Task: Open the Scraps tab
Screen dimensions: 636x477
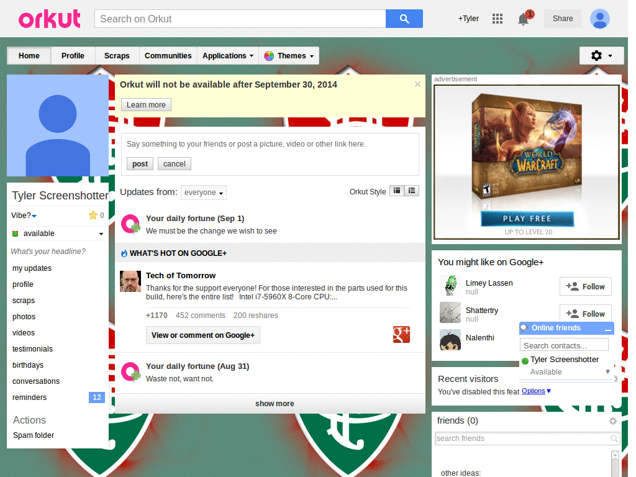Action: pos(117,56)
